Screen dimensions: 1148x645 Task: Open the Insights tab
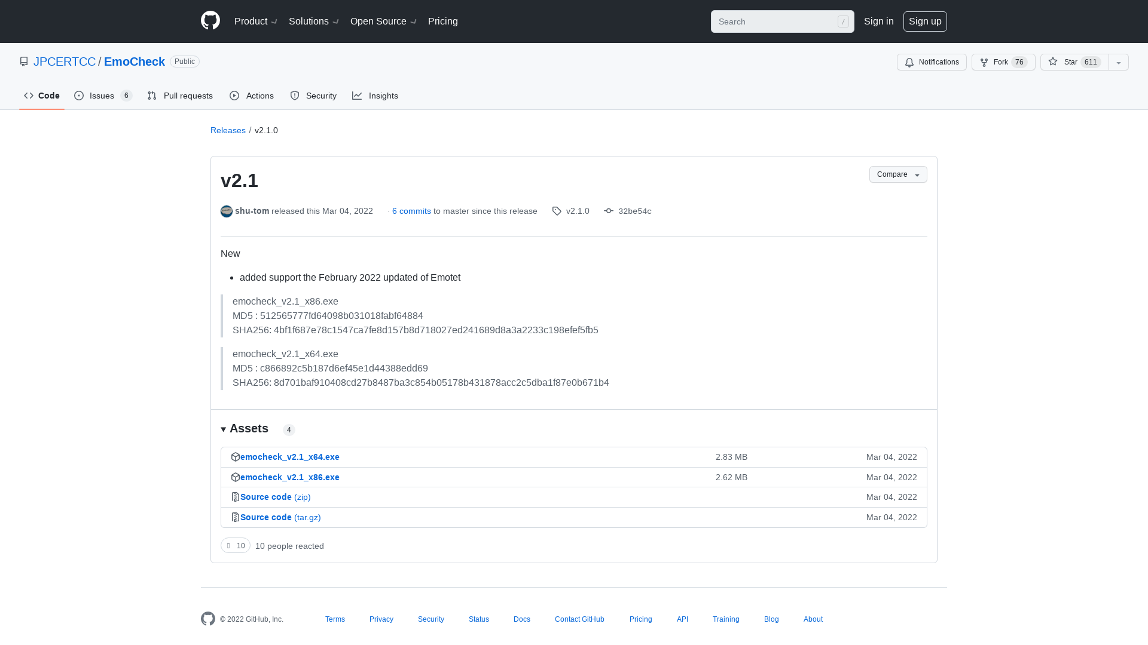coord(375,96)
